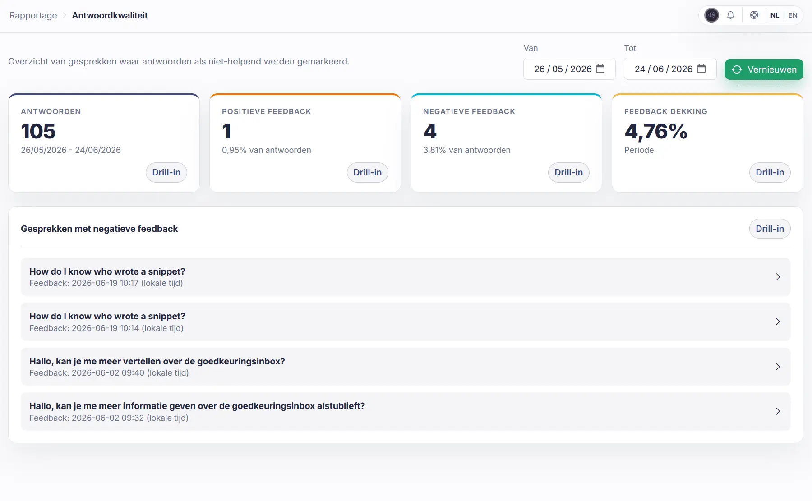Viewport: 812px width, 501px height.
Task: Drill-in on Positieve Feedback card
Action: click(x=368, y=172)
